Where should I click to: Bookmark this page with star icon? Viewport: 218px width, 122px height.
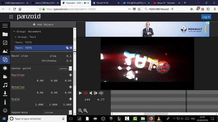tap(139, 9)
